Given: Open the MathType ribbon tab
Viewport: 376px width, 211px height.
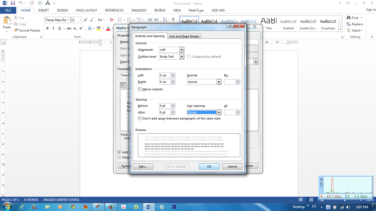Looking at the screenshot, I should click(x=196, y=10).
